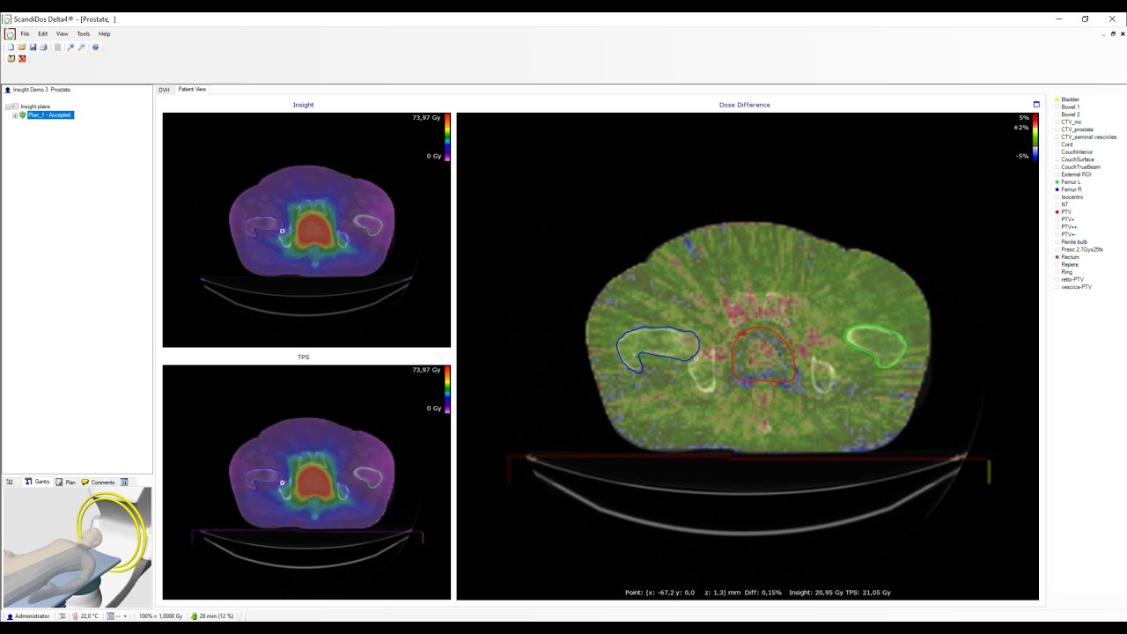Click the Insight dose color scale bar

tap(447, 137)
